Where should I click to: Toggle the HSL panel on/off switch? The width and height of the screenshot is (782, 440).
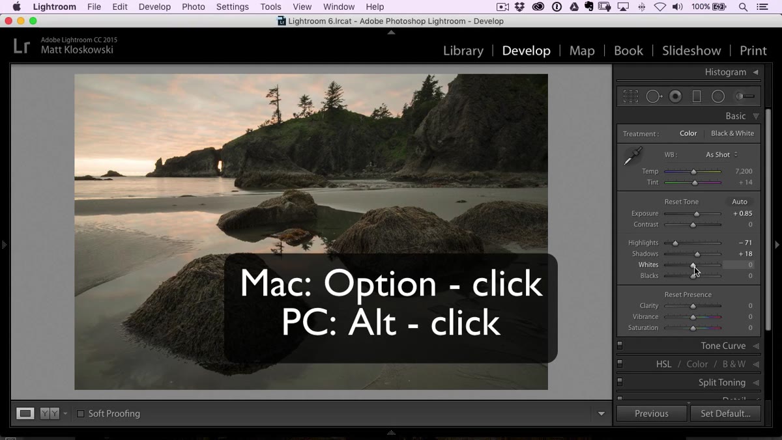tap(620, 364)
